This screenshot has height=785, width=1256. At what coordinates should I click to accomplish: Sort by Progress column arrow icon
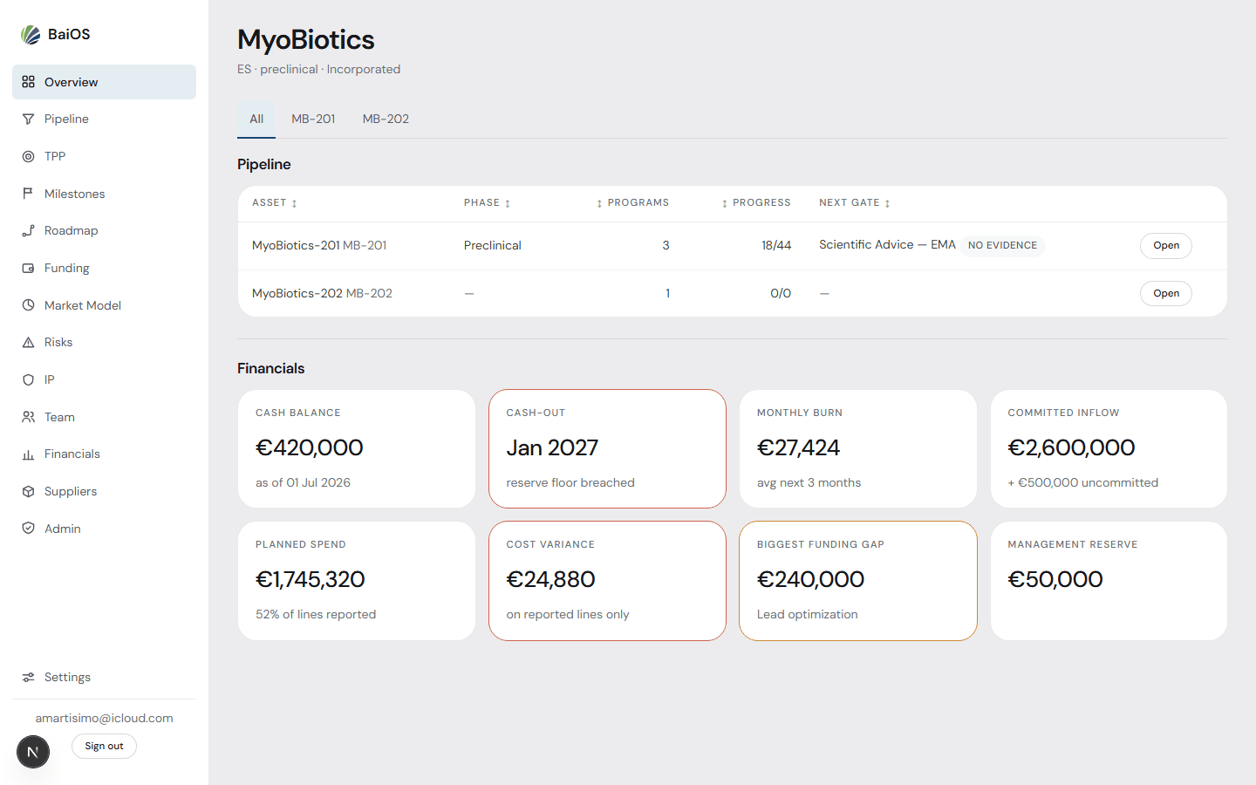click(724, 203)
